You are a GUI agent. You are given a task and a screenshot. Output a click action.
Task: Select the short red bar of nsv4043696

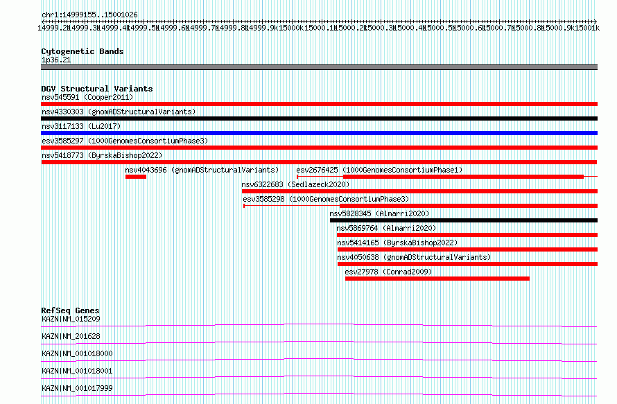click(136, 177)
